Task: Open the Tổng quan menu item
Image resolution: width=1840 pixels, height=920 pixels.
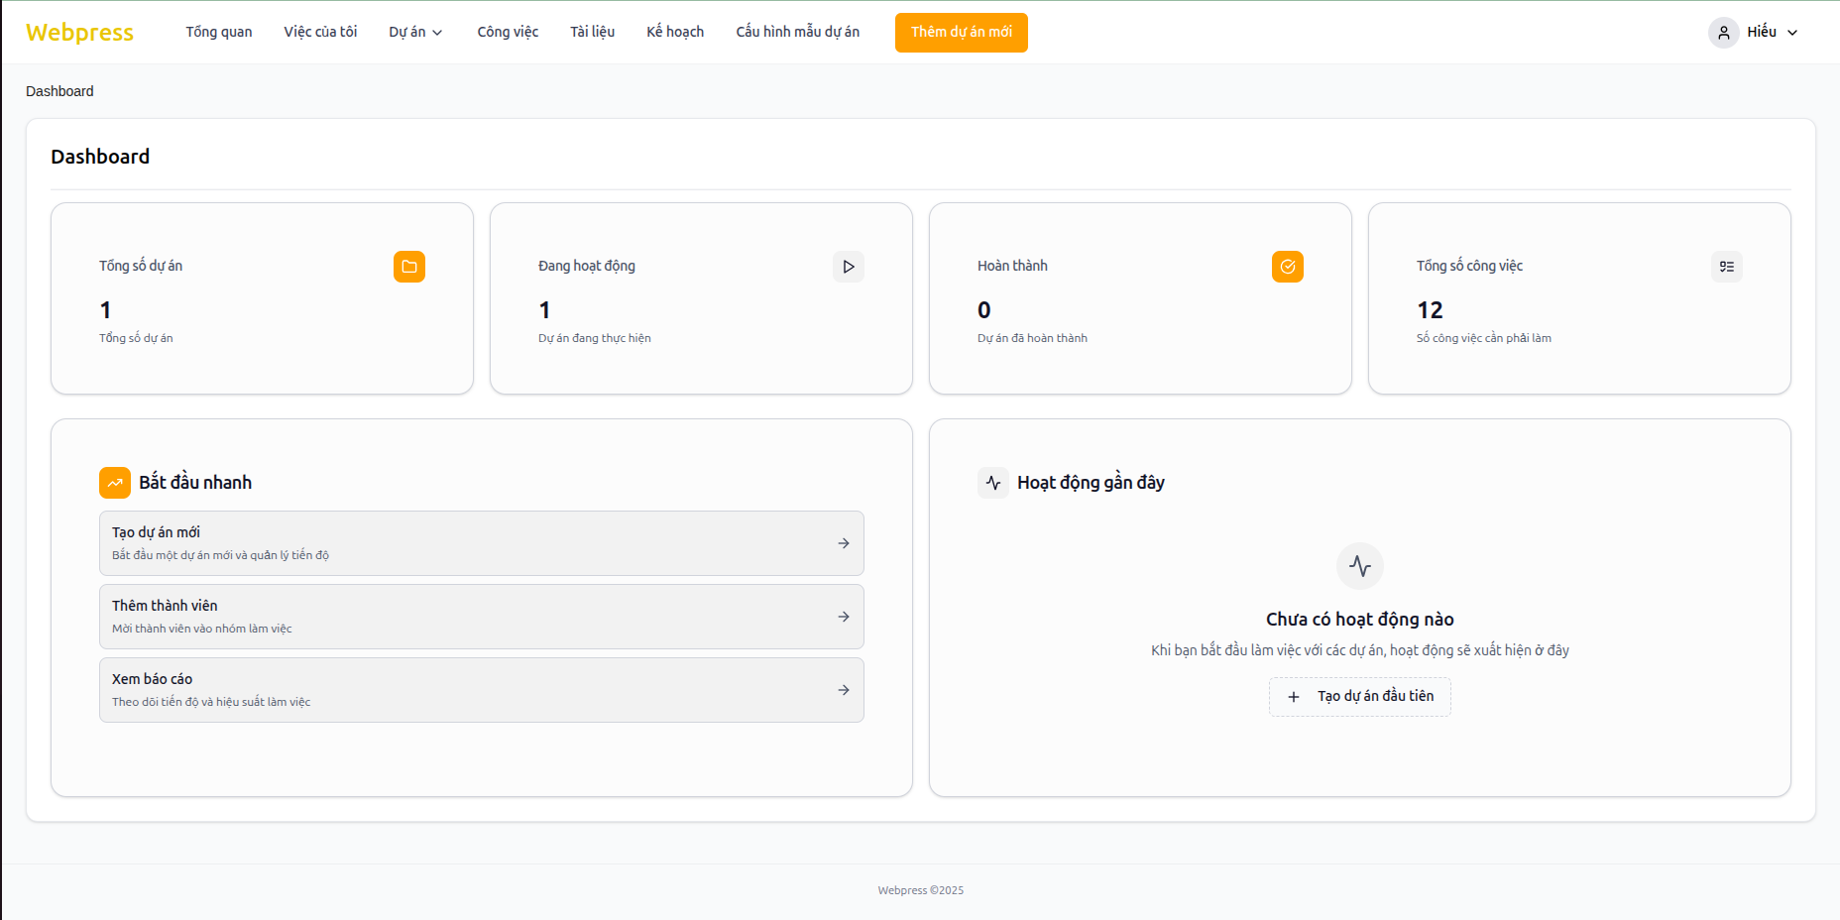Action: [x=219, y=32]
